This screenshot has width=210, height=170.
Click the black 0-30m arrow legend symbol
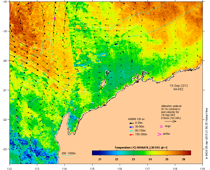[x=131, y=123]
